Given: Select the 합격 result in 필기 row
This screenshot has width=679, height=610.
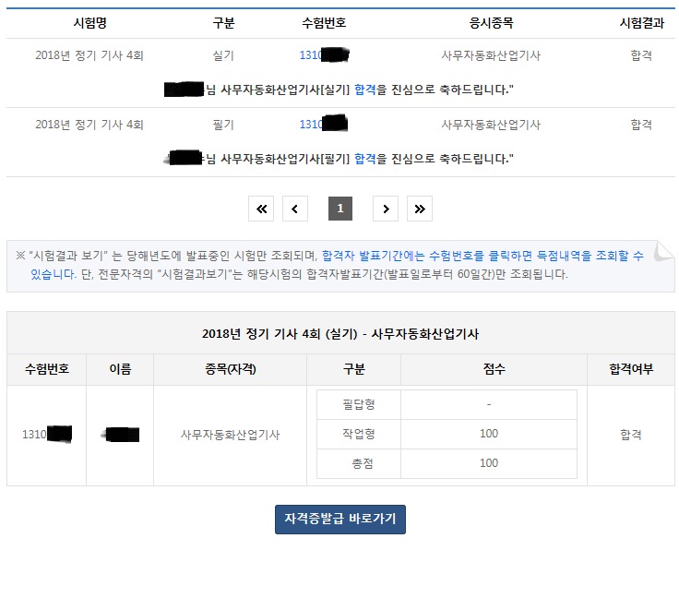Looking at the screenshot, I should tap(641, 125).
